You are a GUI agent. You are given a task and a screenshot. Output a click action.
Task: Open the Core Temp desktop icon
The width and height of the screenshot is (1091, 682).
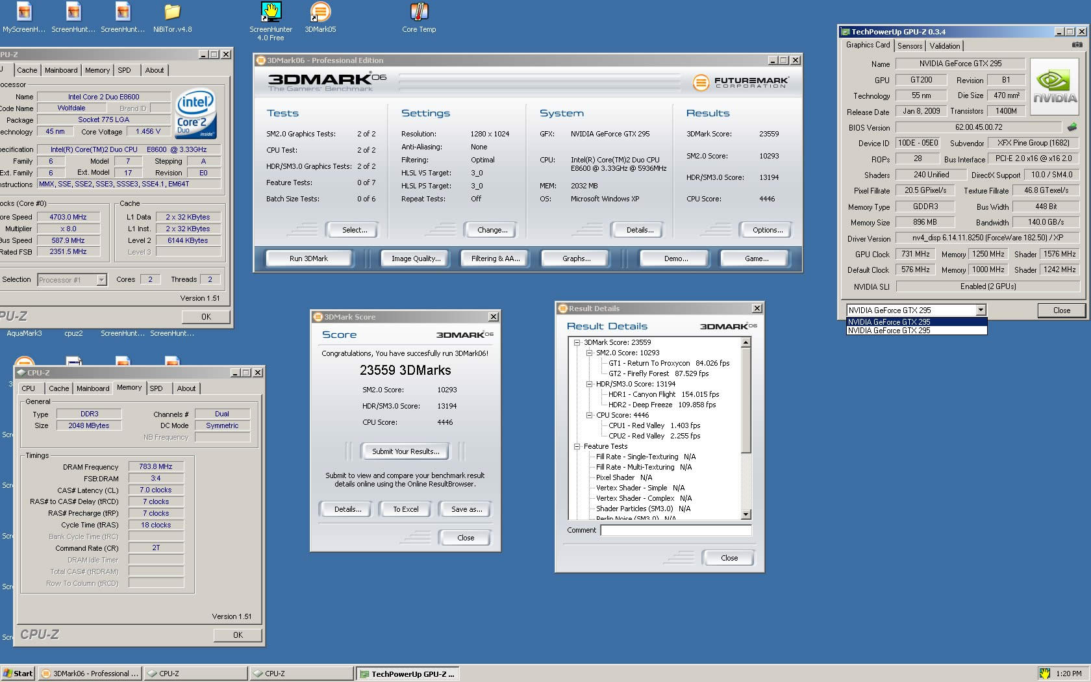tap(419, 18)
